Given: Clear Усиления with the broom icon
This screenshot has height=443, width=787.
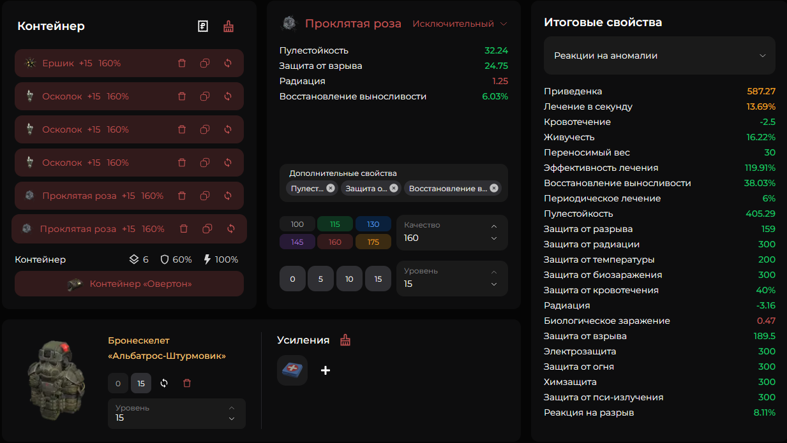Looking at the screenshot, I should pos(345,340).
